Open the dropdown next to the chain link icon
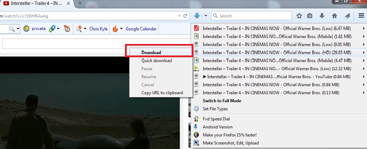Image resolution: width=367 pixels, height=149 pixels. pyautogui.click(x=58, y=29)
